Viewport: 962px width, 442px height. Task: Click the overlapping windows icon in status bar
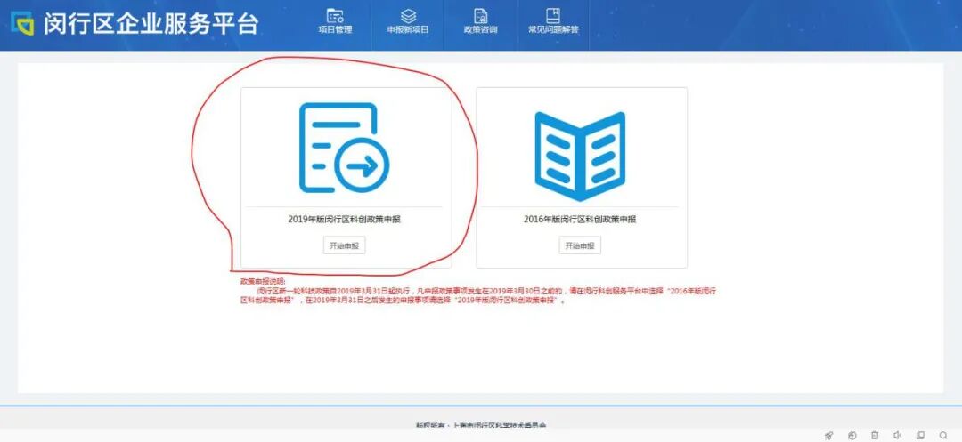920,435
